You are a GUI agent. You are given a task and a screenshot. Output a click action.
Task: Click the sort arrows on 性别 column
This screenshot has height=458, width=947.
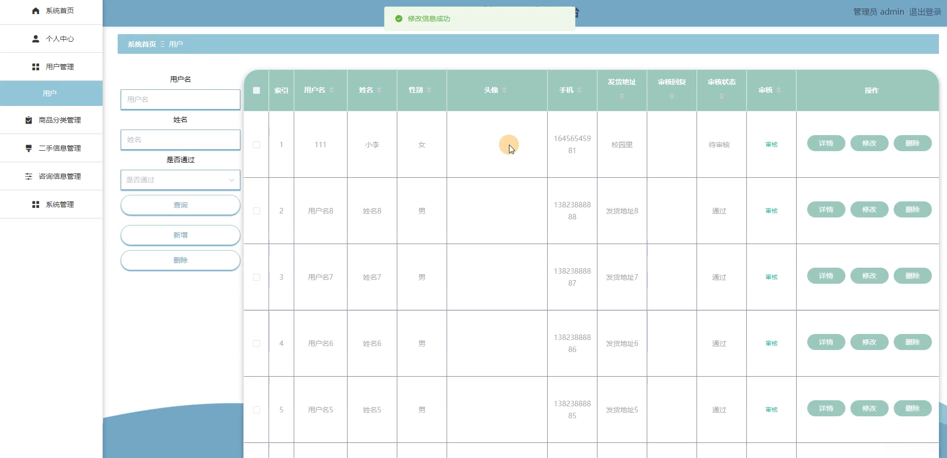pyautogui.click(x=429, y=90)
